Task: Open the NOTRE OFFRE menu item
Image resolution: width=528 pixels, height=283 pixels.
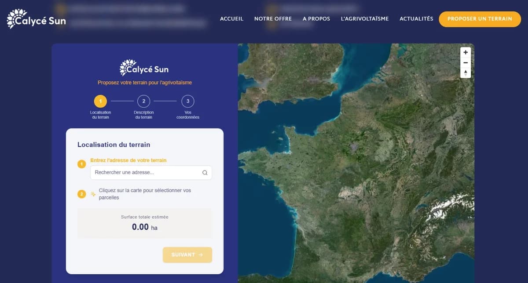Action: [x=273, y=19]
